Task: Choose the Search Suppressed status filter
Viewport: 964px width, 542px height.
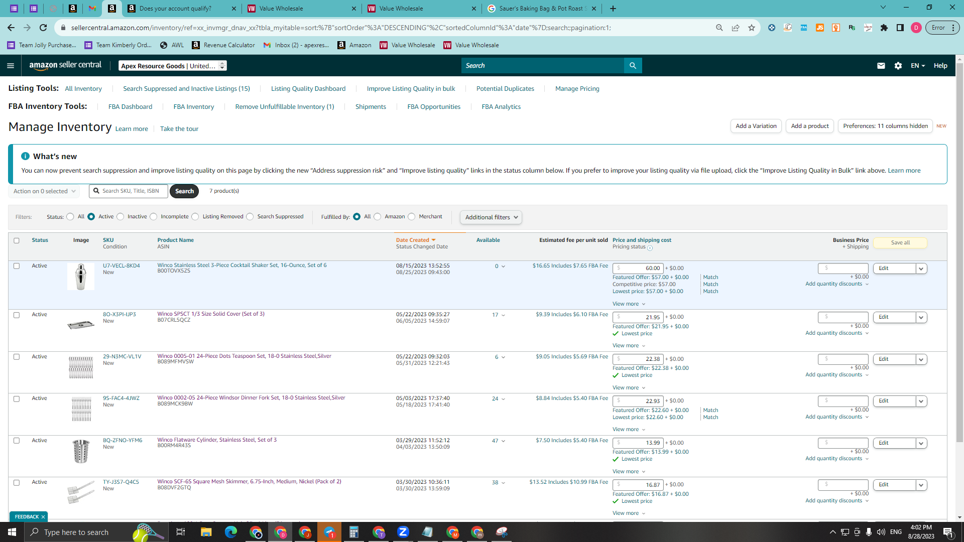Action: pos(250,217)
